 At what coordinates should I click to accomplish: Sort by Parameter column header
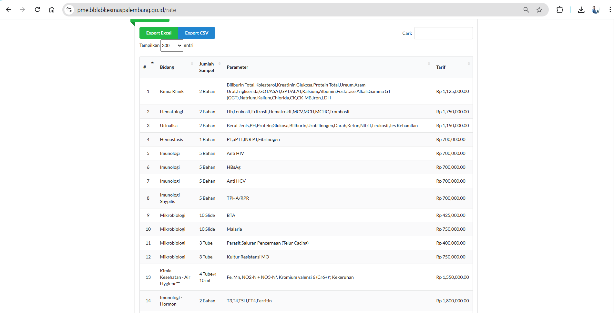(x=238, y=67)
